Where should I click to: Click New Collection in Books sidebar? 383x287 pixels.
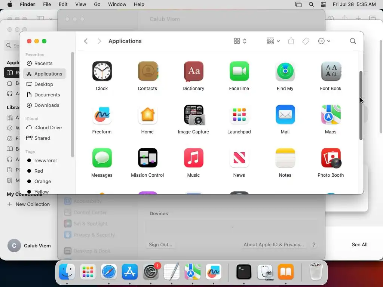(28, 204)
